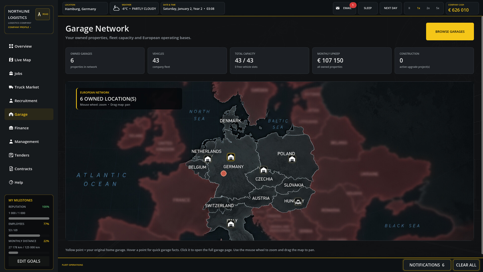483x272 pixels.
Task: Open the Company Profile link
Action: pyautogui.click(x=19, y=27)
